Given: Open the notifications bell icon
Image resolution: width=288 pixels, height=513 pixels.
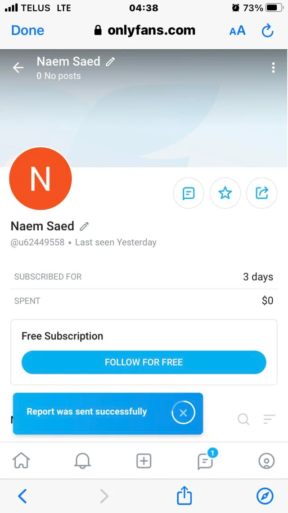Looking at the screenshot, I should pos(82,461).
